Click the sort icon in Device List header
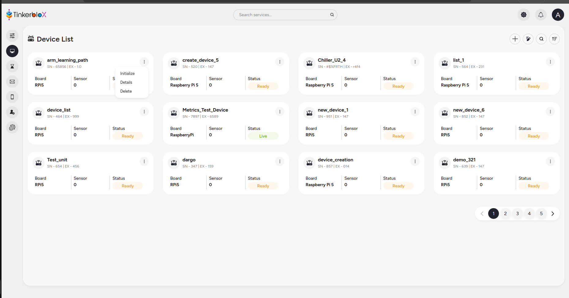The height and width of the screenshot is (298, 569). click(x=555, y=39)
